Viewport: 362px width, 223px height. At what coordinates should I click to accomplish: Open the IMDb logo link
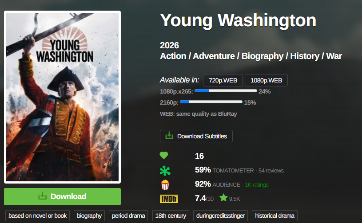coord(169,199)
